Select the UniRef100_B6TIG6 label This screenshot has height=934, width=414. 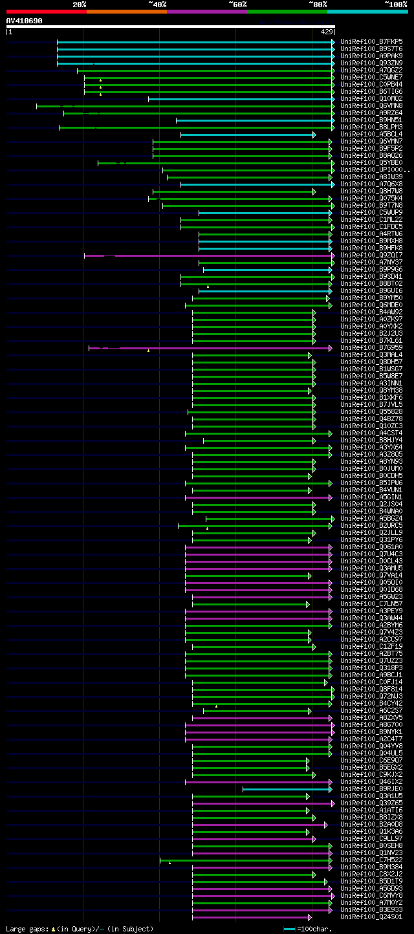point(371,92)
